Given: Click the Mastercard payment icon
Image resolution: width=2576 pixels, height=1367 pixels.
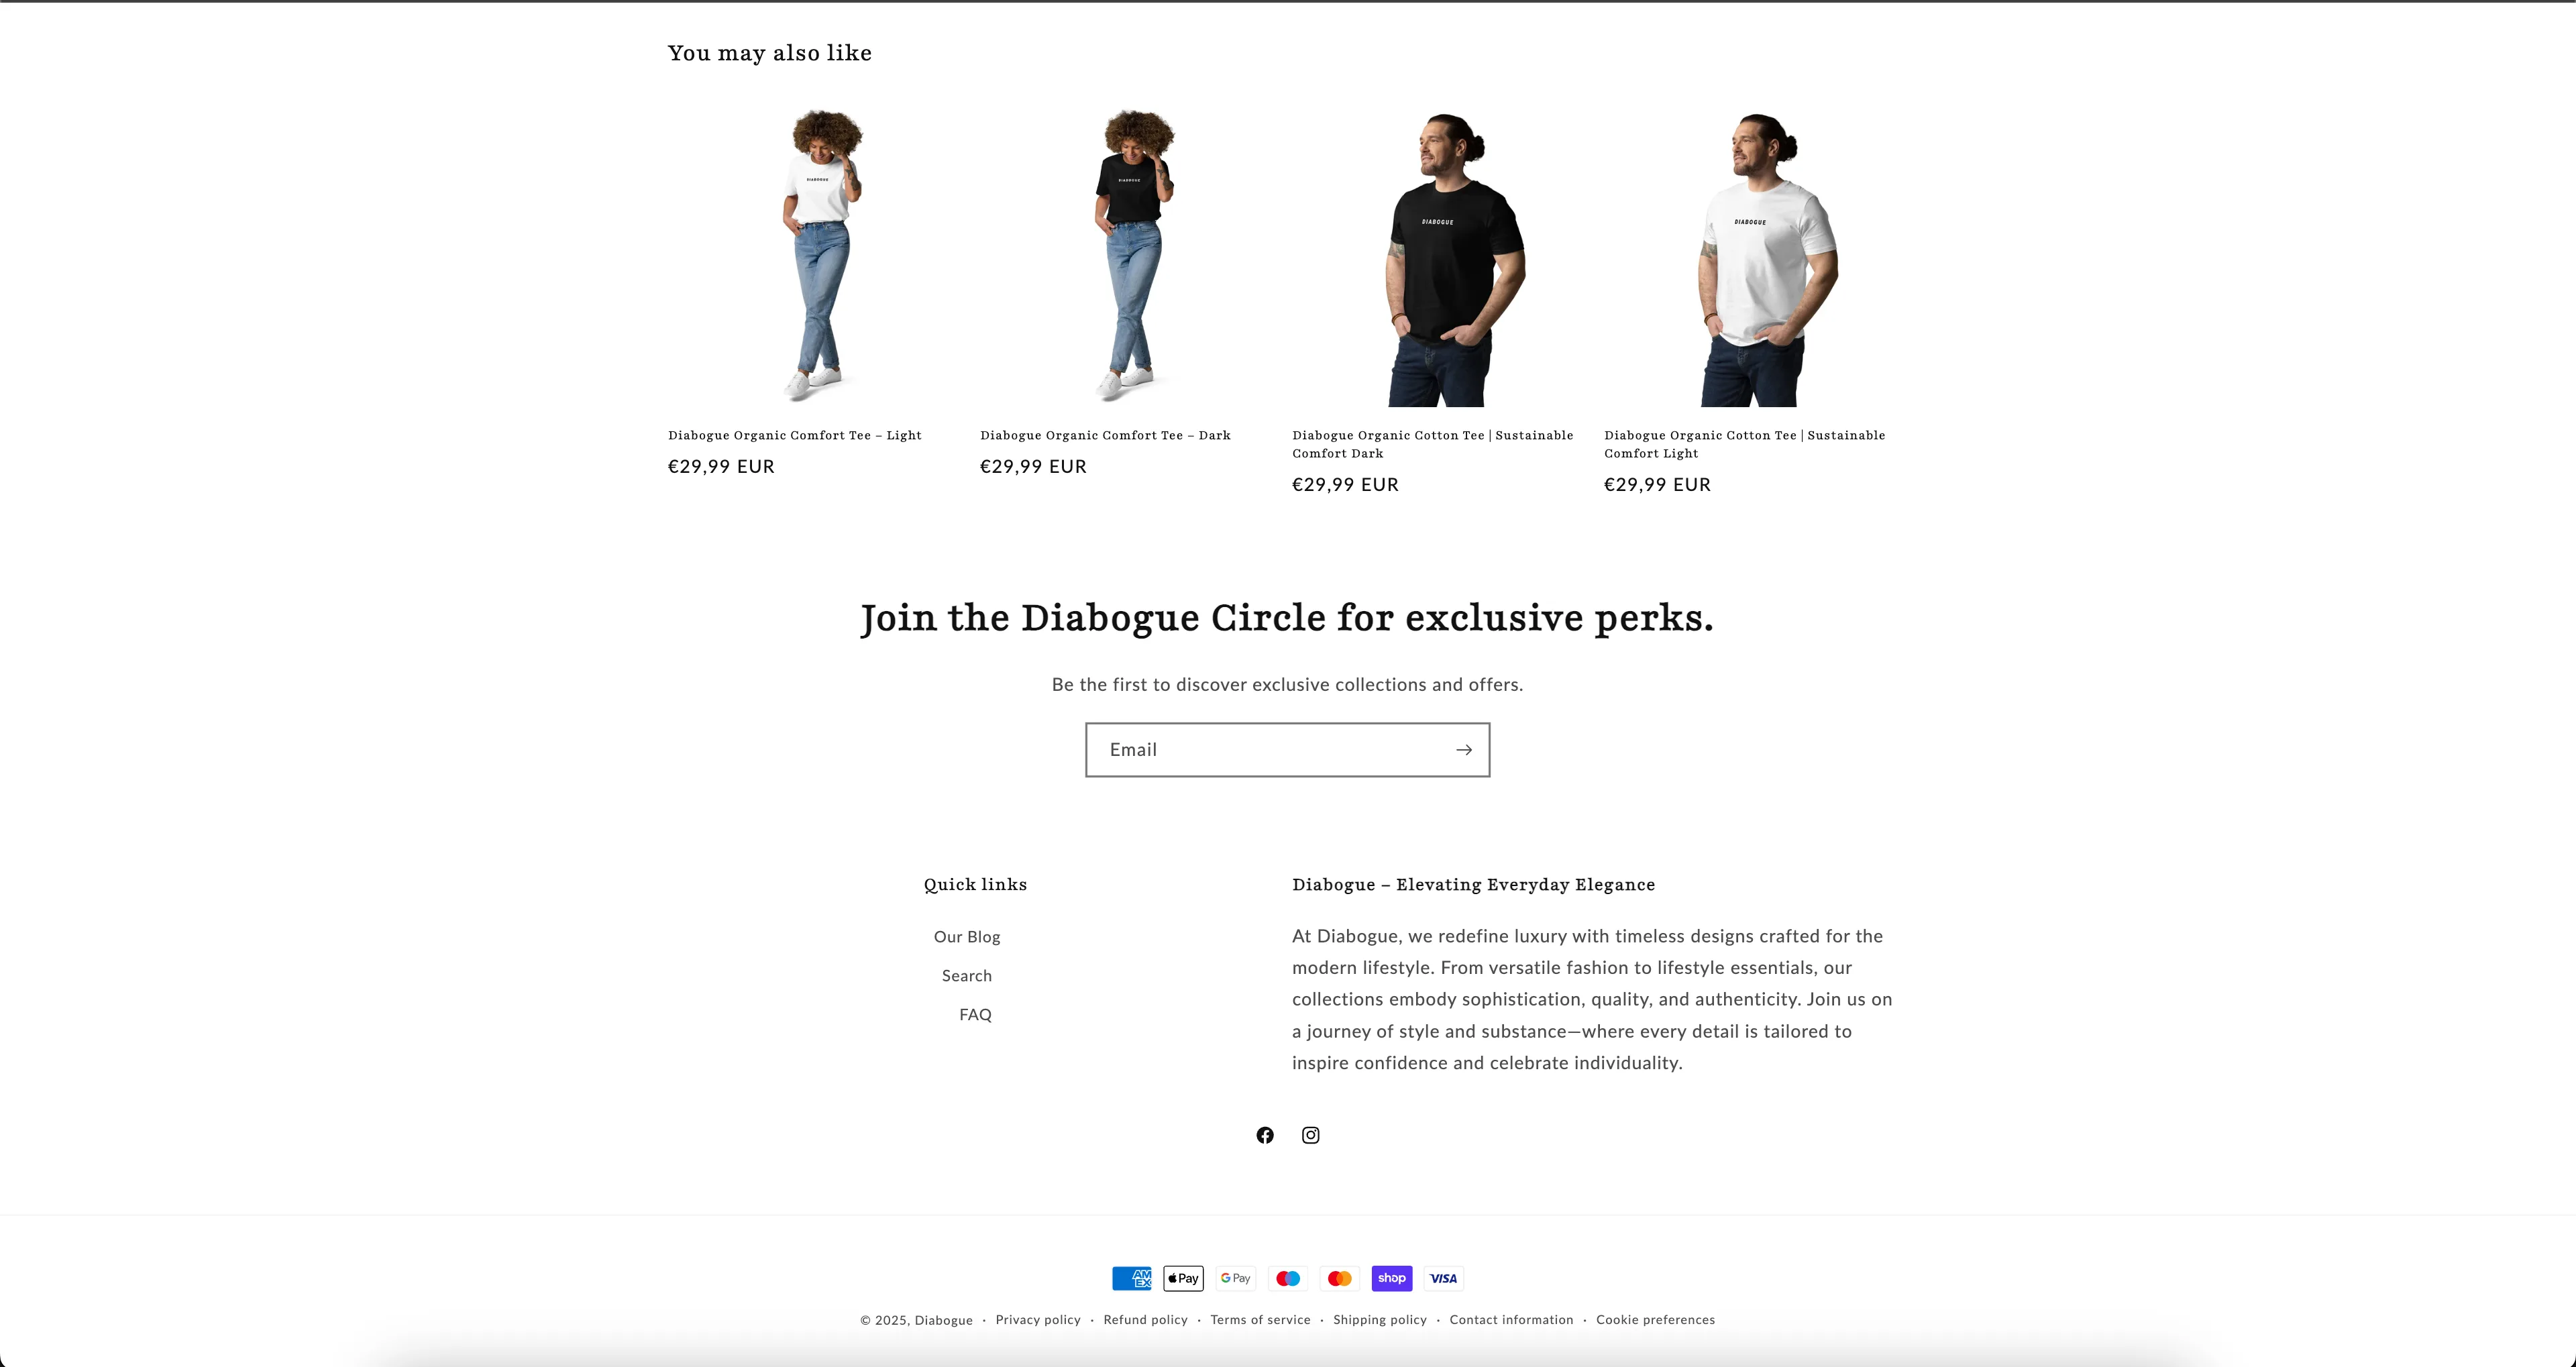Looking at the screenshot, I should pos(1340,1278).
